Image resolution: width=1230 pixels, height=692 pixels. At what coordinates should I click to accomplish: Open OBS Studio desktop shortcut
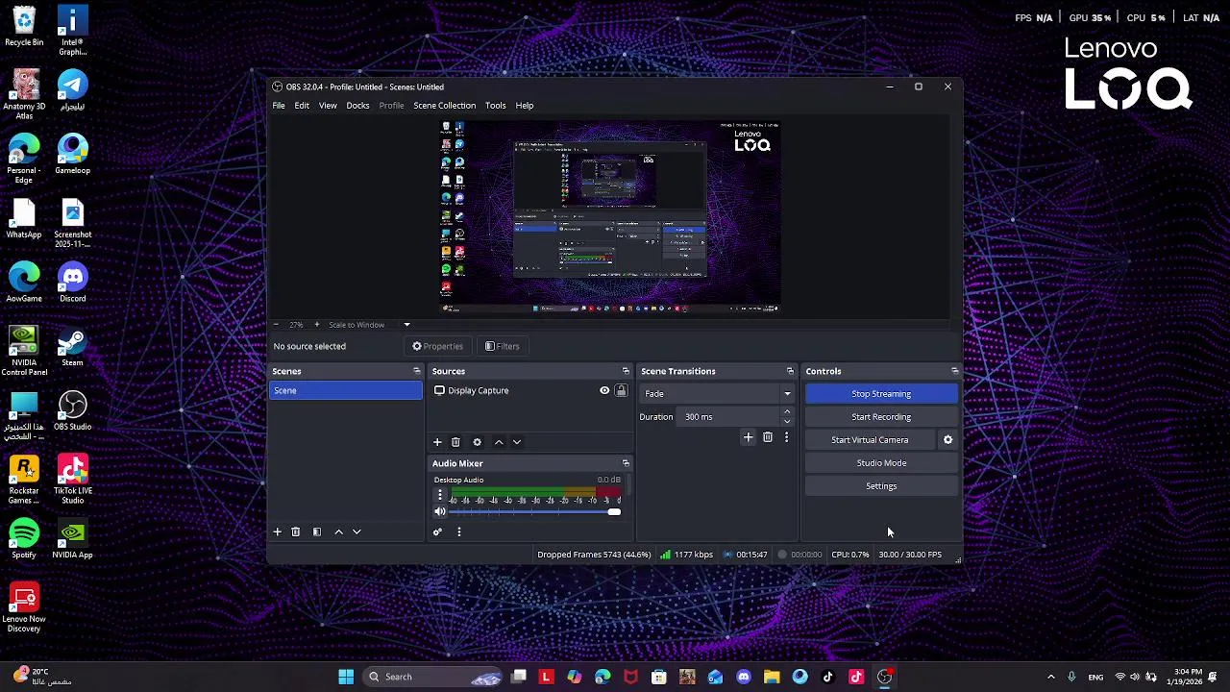click(x=72, y=411)
